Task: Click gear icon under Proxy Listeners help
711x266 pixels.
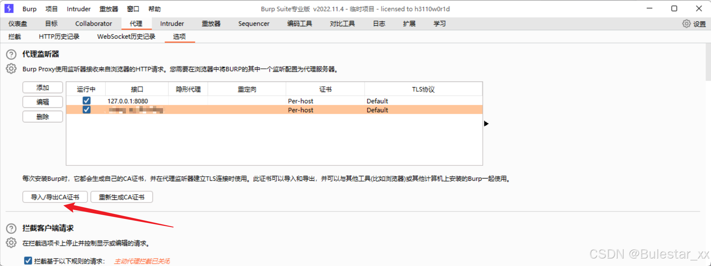Action: [11, 69]
